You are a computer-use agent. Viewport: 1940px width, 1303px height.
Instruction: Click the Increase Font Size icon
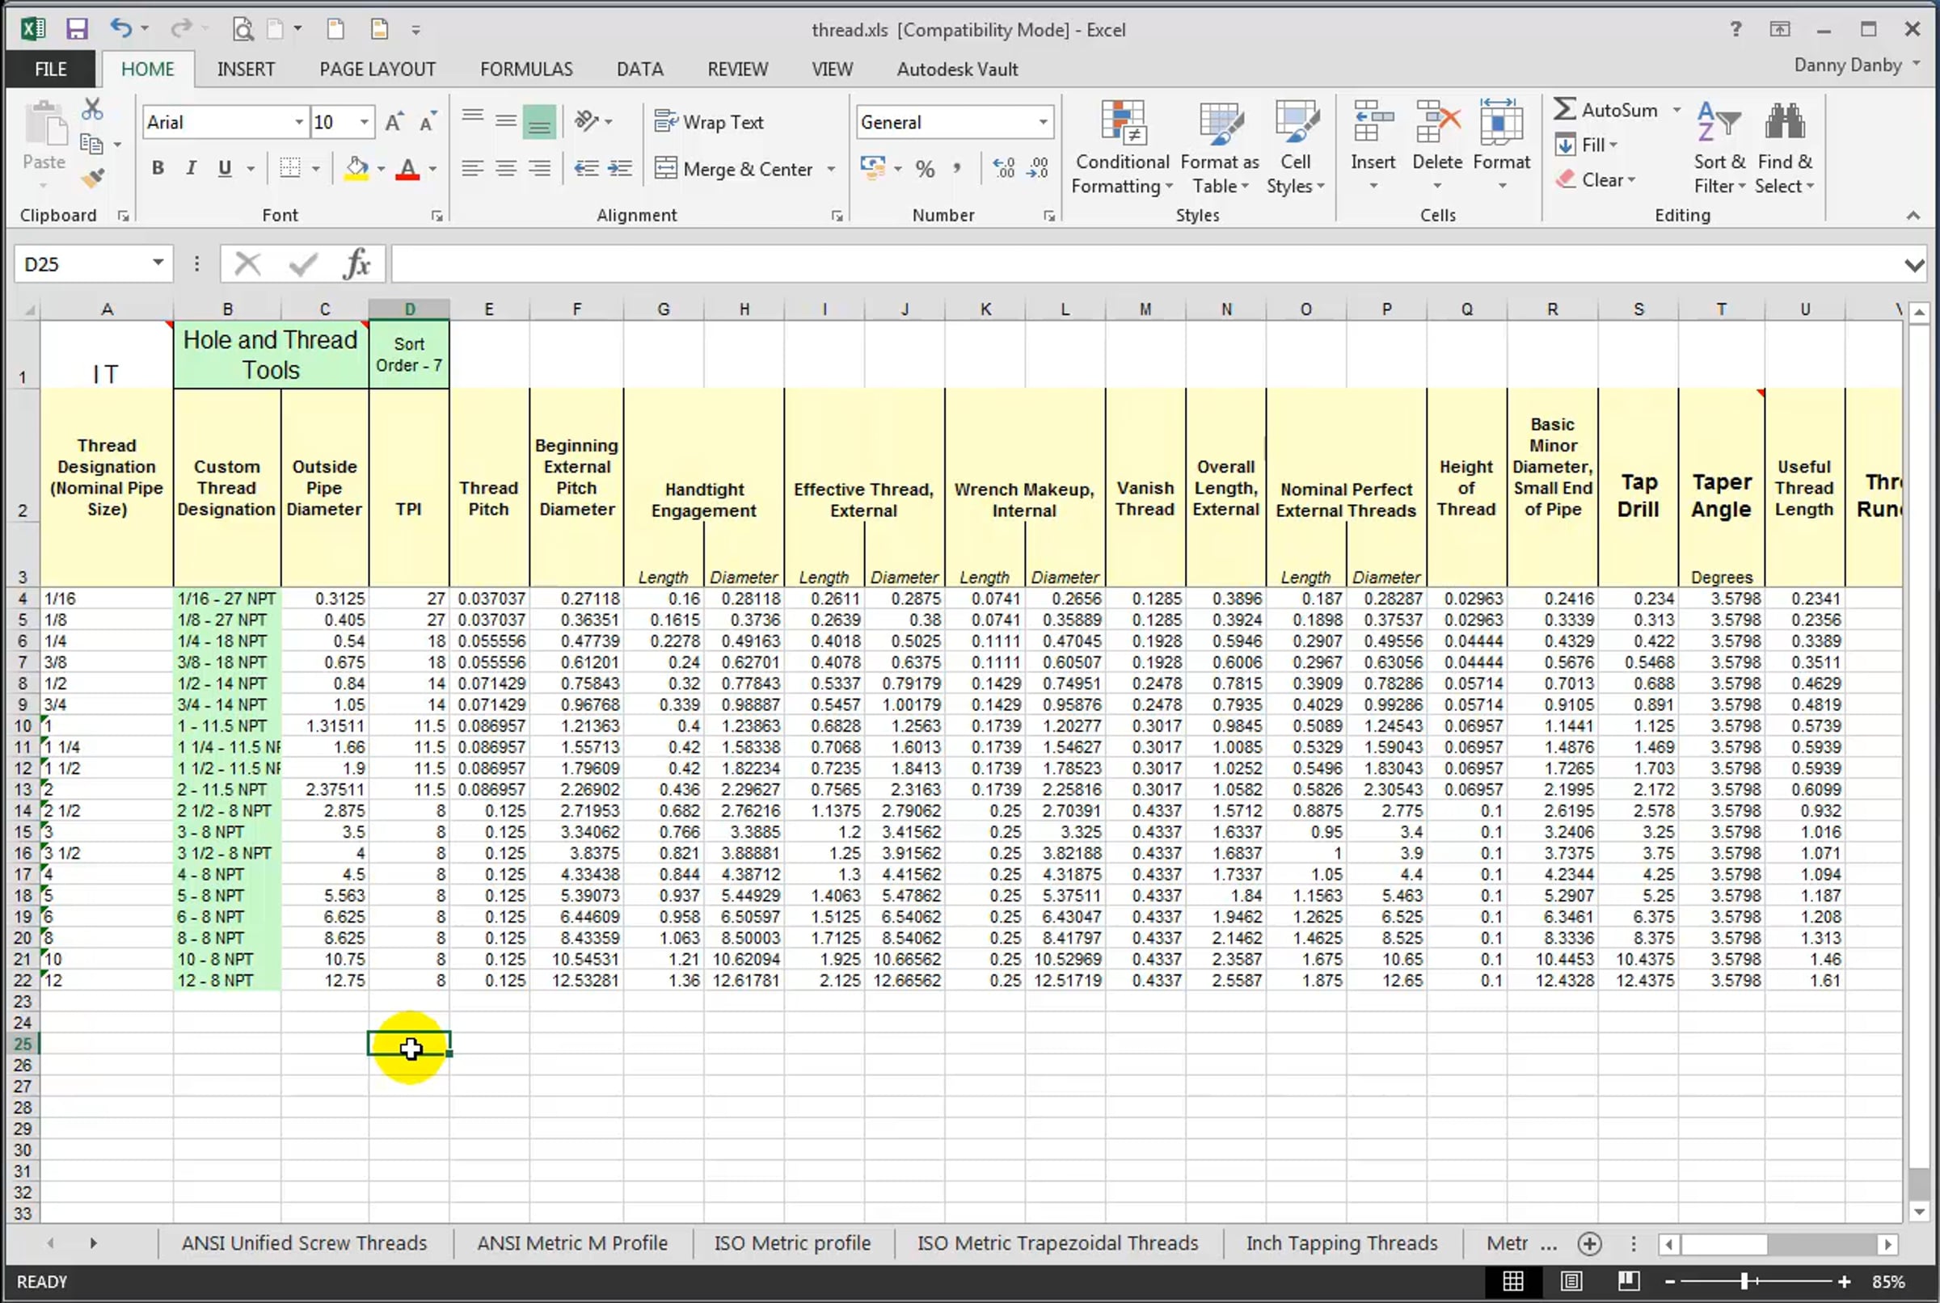394,123
